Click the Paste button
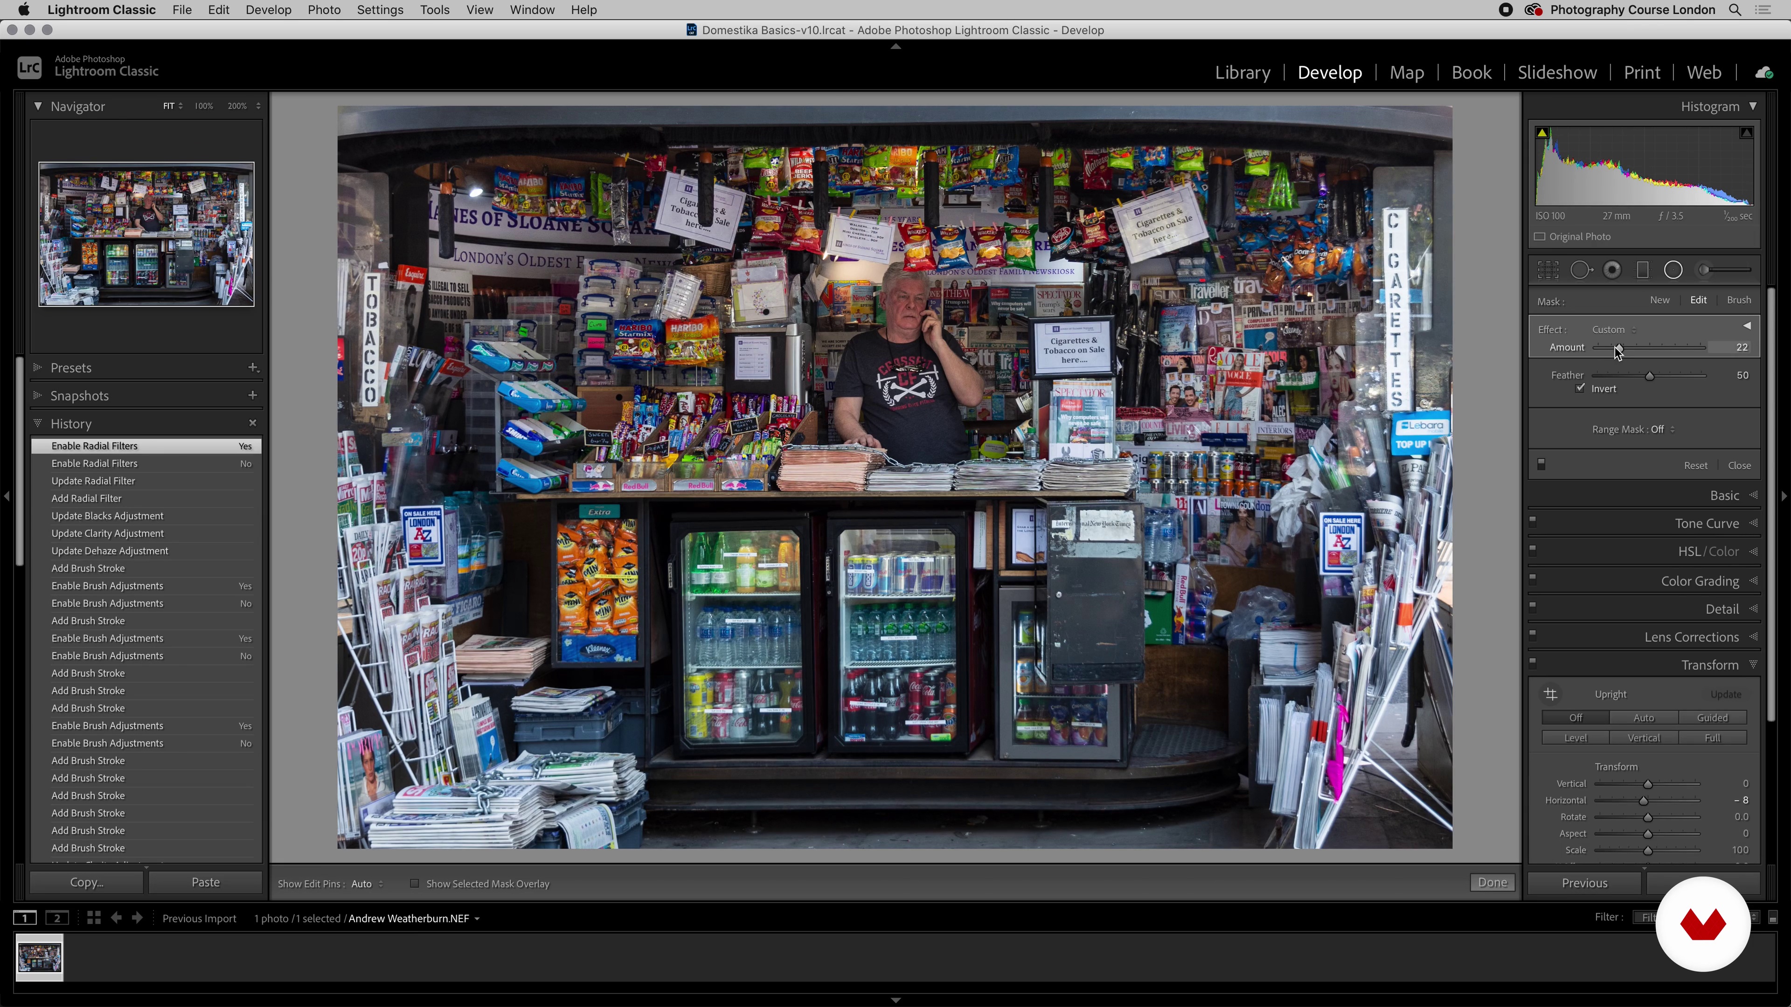Image resolution: width=1791 pixels, height=1007 pixels. pos(206,882)
